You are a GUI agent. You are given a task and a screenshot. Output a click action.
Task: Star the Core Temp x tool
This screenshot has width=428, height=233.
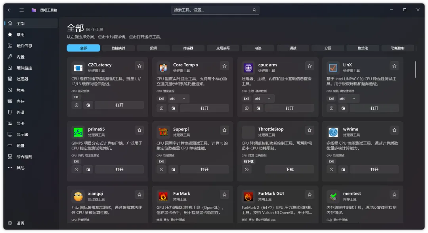click(224, 66)
